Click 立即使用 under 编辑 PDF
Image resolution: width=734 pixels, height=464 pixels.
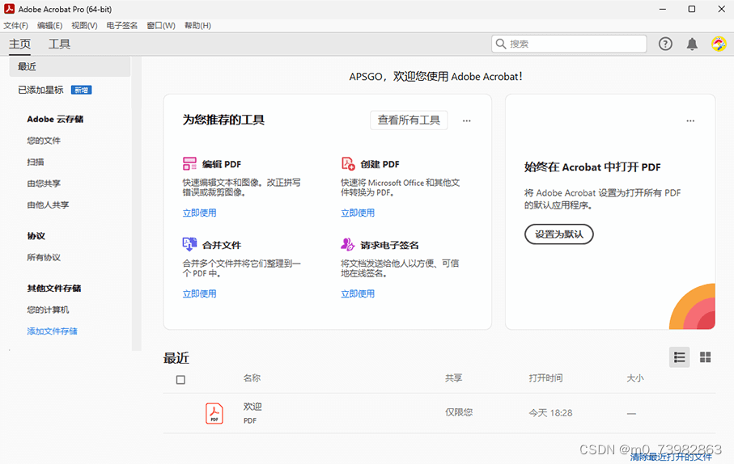coord(199,213)
